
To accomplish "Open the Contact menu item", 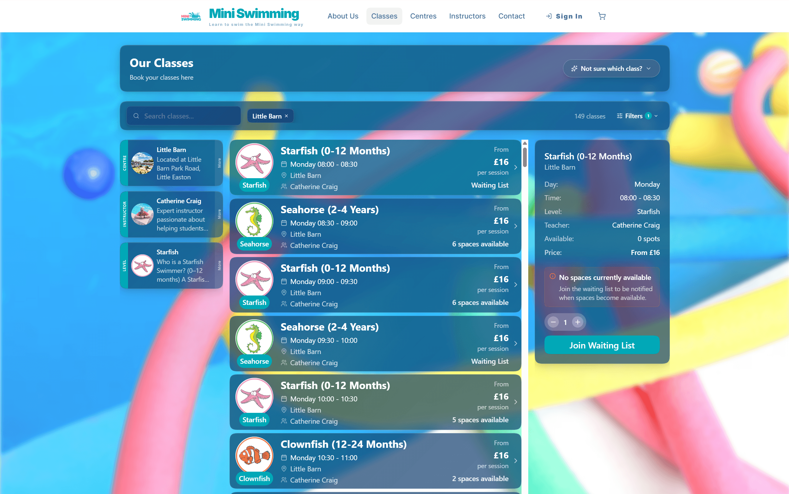I will tap(511, 16).
